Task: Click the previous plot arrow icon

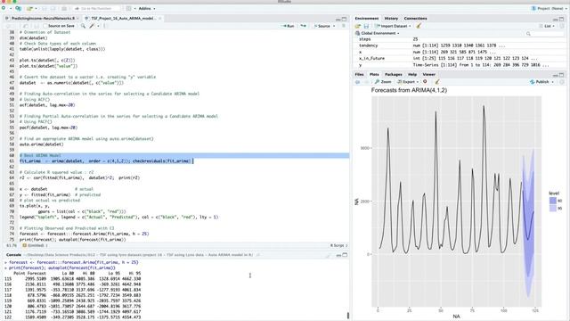Action: coord(358,82)
